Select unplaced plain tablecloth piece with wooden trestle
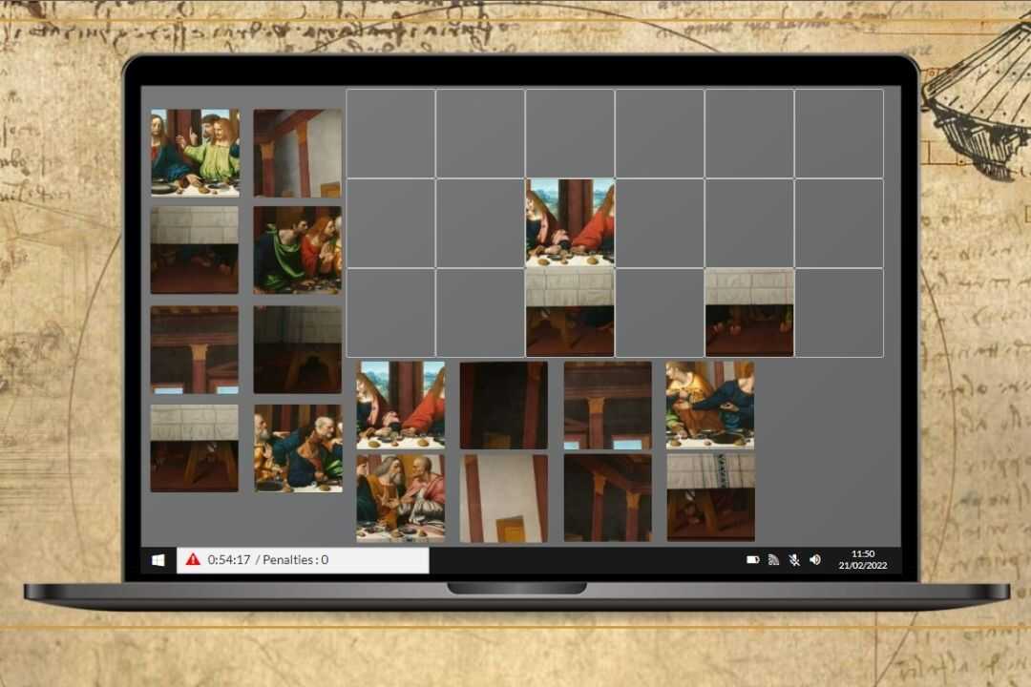Viewport: 1031px width, 687px height. pos(195,448)
